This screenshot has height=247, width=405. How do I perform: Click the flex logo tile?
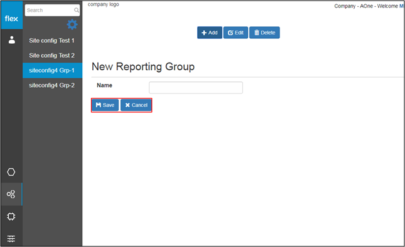(x=12, y=15)
